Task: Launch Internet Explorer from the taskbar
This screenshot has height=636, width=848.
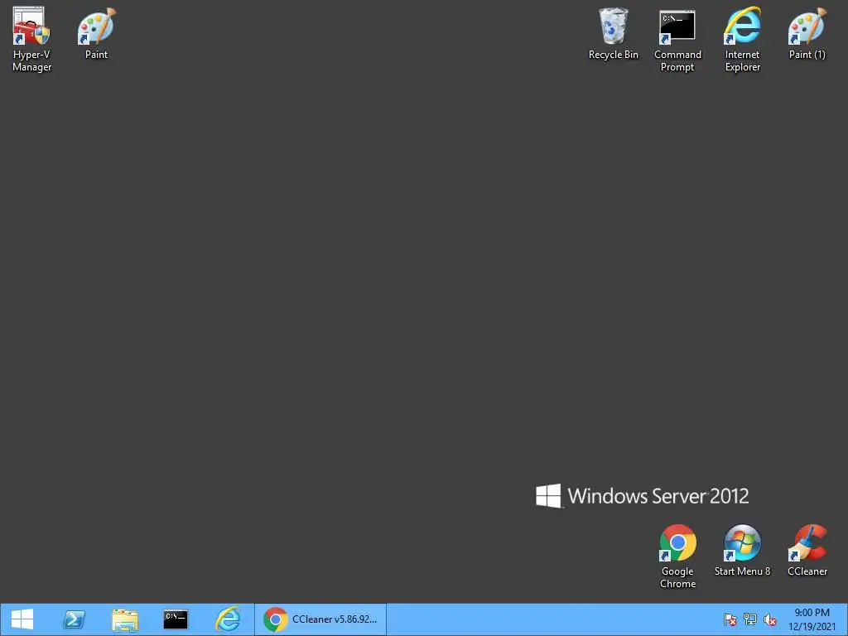Action: coord(228,619)
